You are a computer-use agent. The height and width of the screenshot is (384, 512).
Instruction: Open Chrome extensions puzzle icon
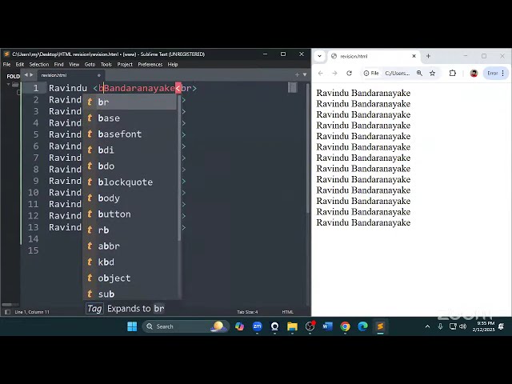[x=453, y=73]
